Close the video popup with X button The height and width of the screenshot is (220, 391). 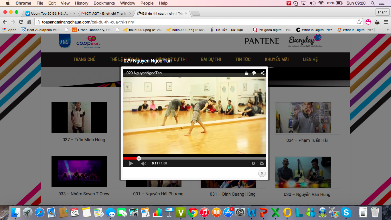pos(262,173)
